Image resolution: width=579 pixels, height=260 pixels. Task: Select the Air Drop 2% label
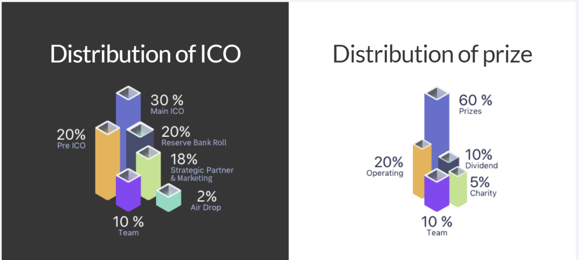(206, 201)
